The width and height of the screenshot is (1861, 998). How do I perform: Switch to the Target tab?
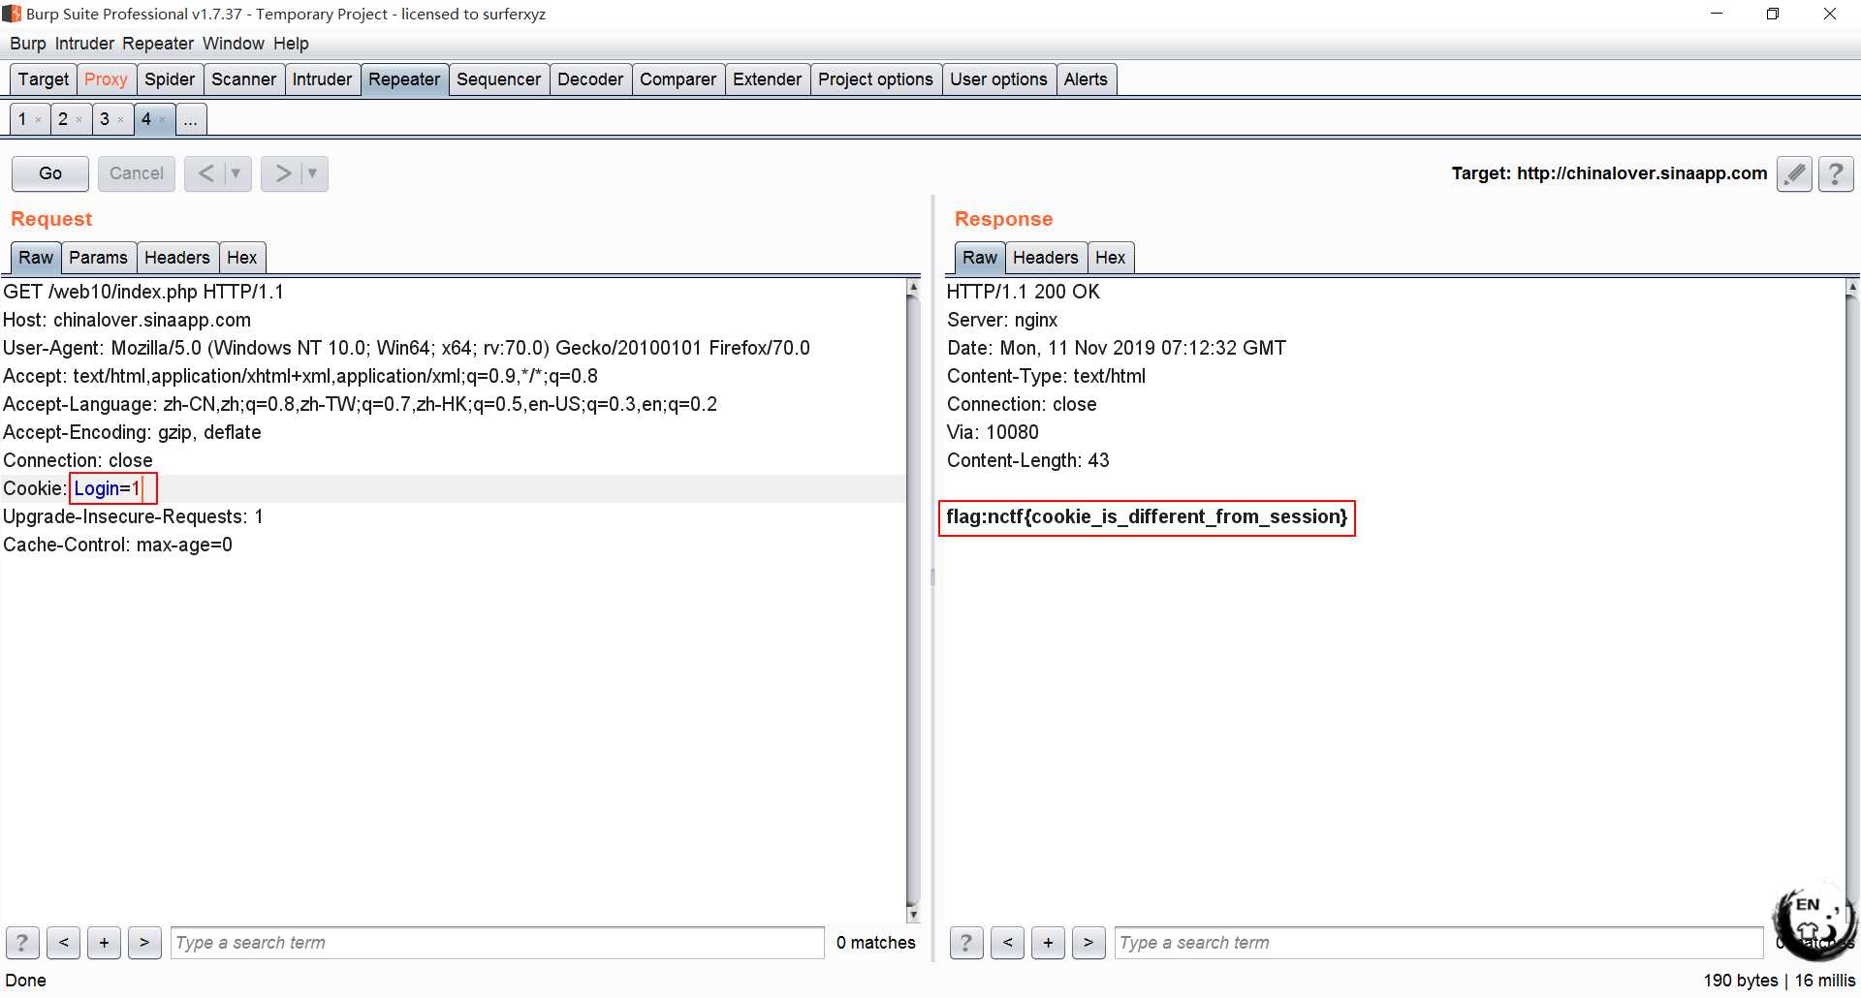44,79
